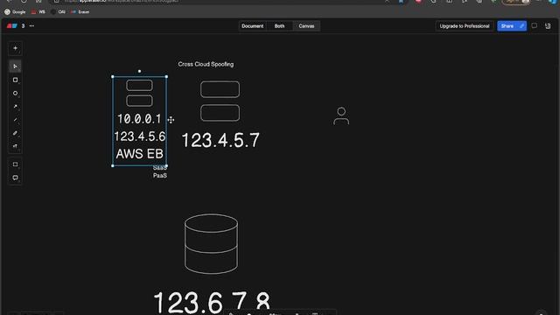Open WS bookmark in bookmarks bar
The height and width of the screenshot is (315, 560).
coord(38,11)
